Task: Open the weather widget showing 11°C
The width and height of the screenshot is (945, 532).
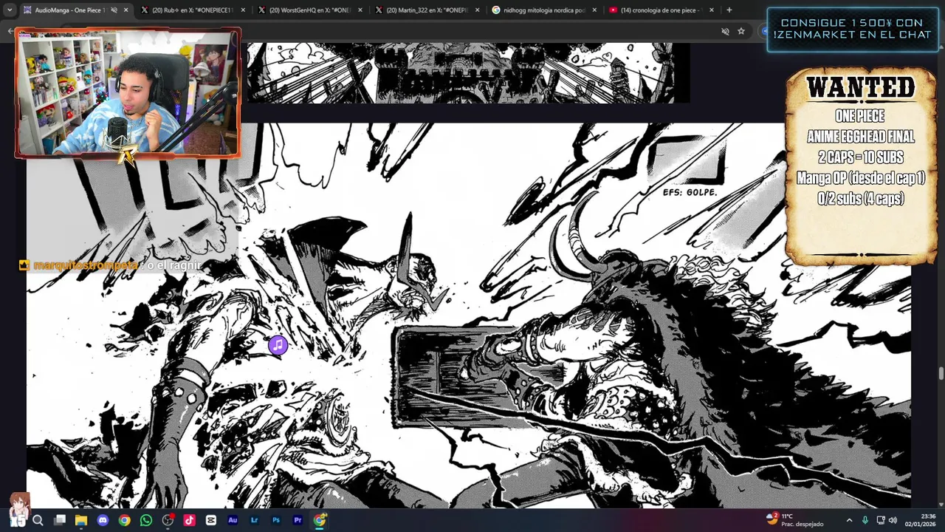Action: tap(794, 520)
